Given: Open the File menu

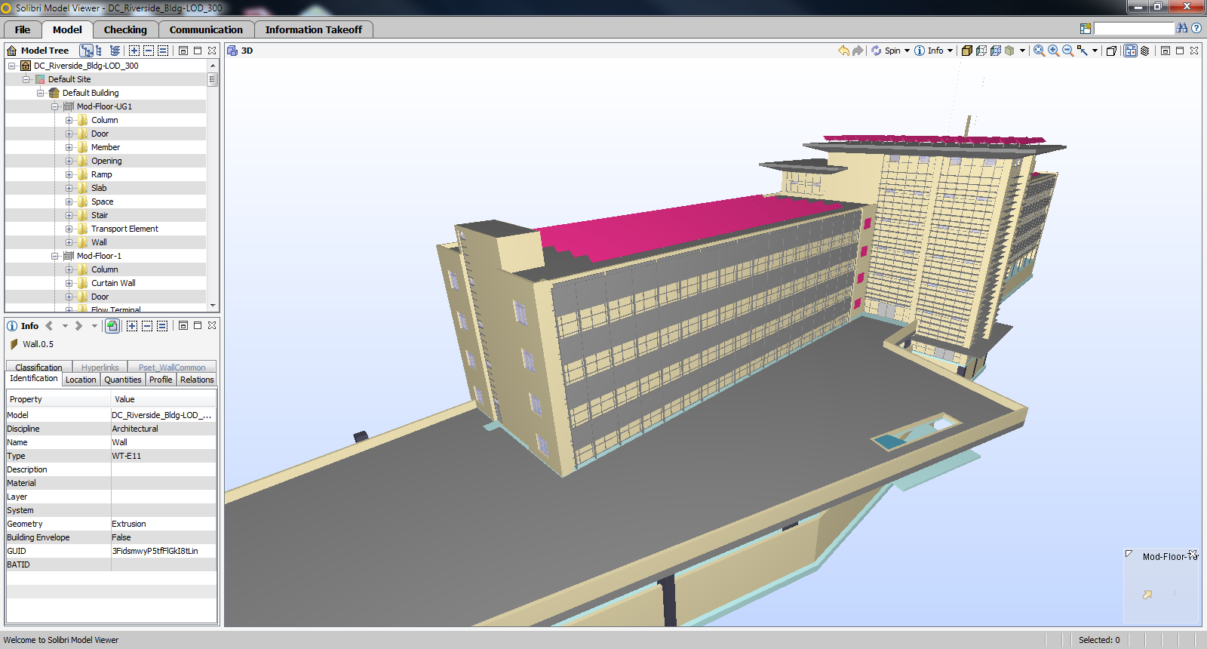Looking at the screenshot, I should pyautogui.click(x=23, y=29).
